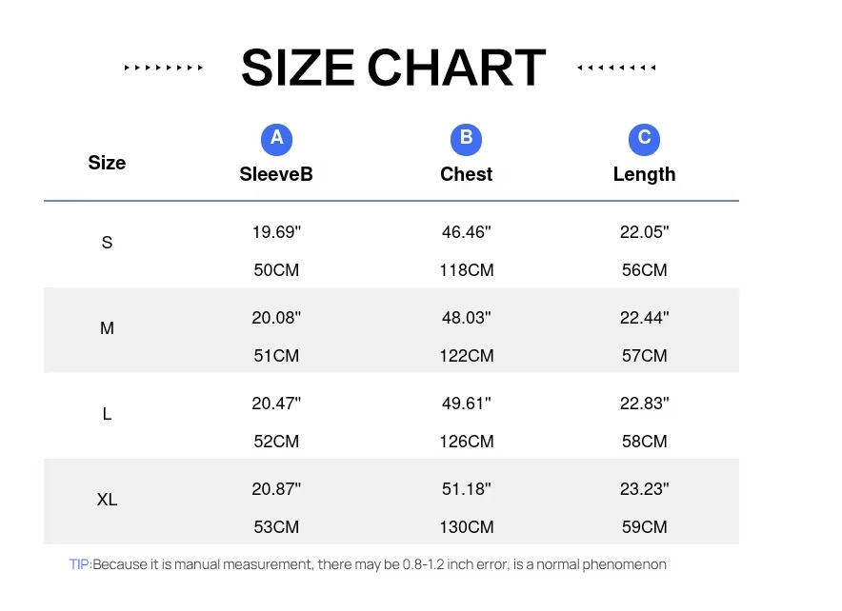Click the left-pointing arrows decoration right of title
This screenshot has height=611, width=842.
[617, 68]
